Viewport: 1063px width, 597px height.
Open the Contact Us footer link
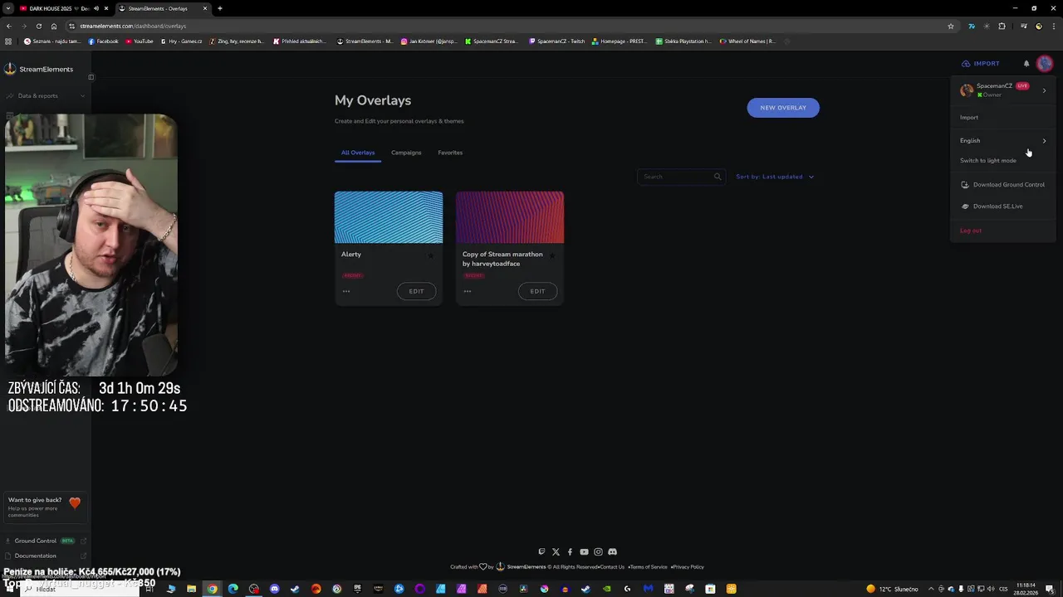coord(612,567)
